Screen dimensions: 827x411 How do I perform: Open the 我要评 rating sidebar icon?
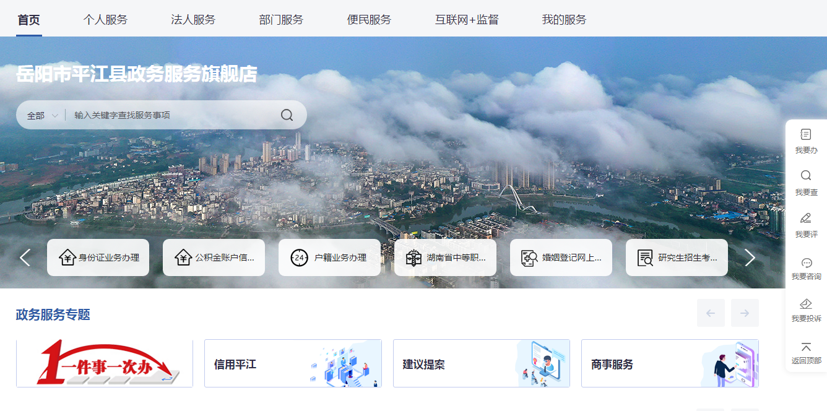[x=806, y=218]
